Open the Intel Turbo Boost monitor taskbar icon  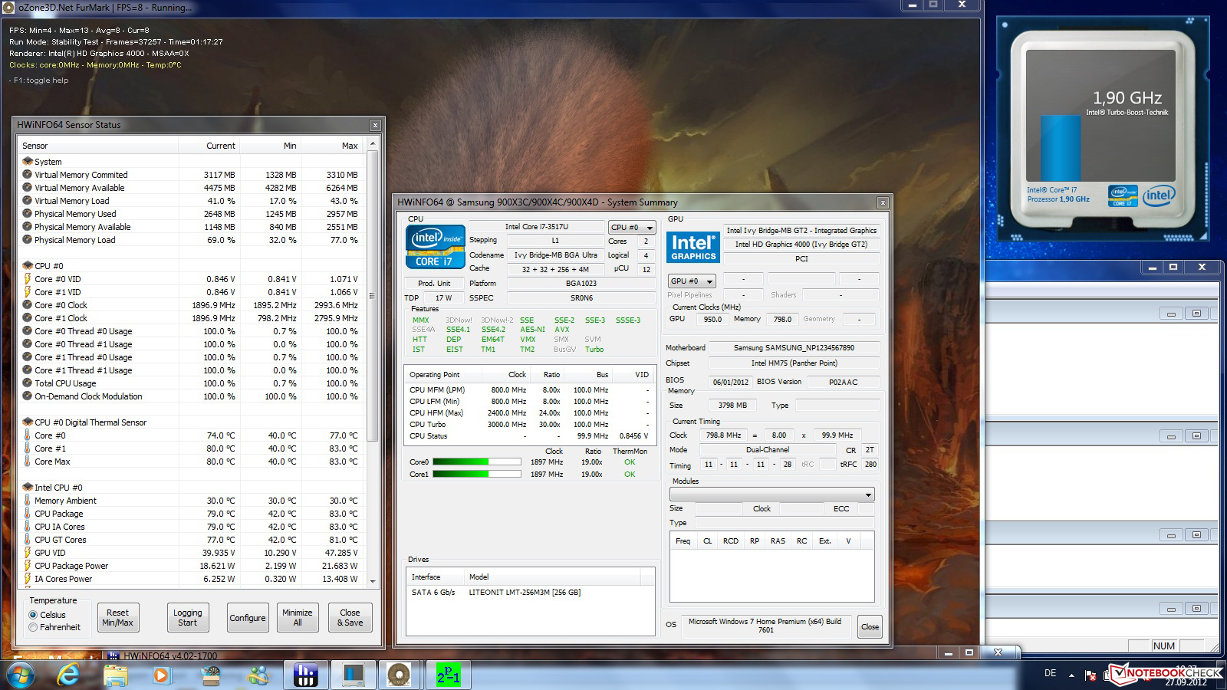(x=353, y=675)
